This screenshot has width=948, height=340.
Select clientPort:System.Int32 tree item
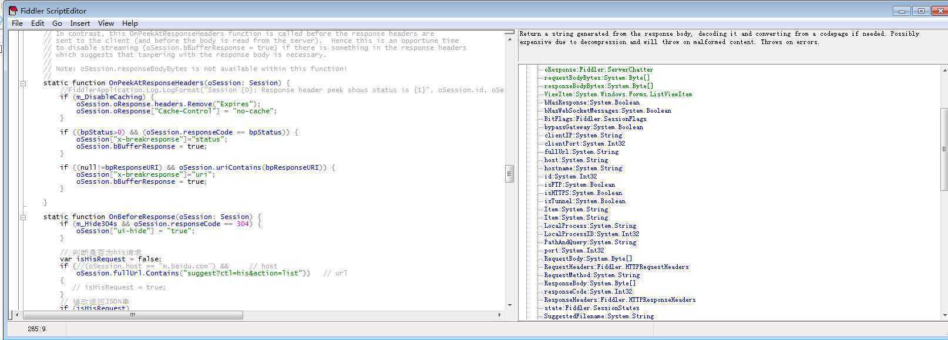(584, 144)
